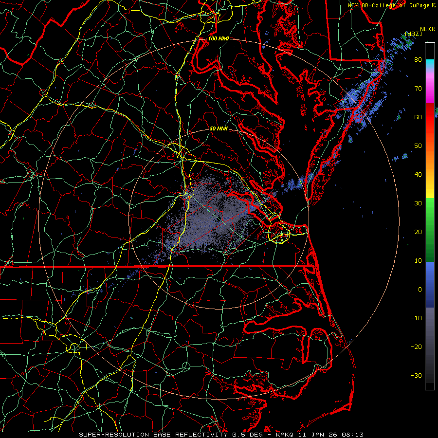Click the 80 value on the color scale

[418, 60]
